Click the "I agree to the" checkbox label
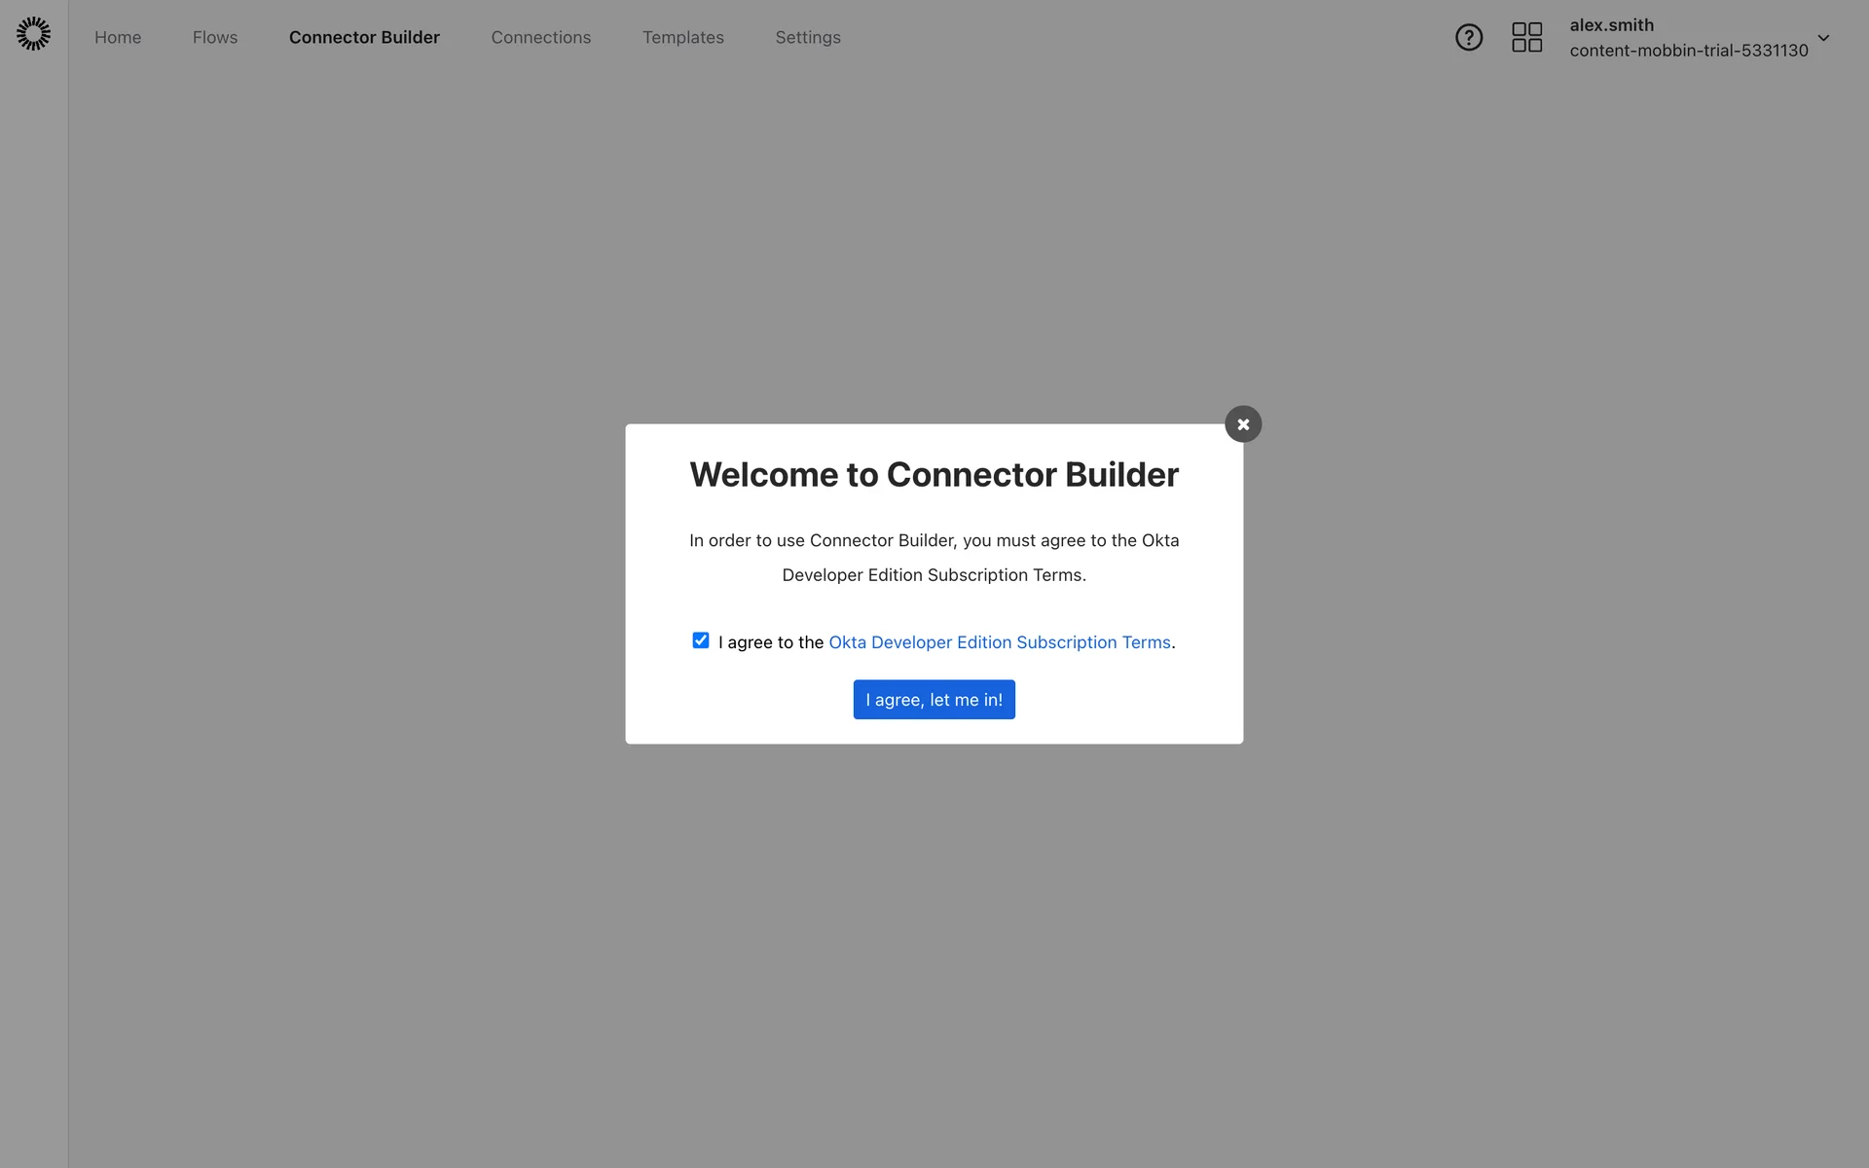This screenshot has height=1168, width=1869. (771, 642)
